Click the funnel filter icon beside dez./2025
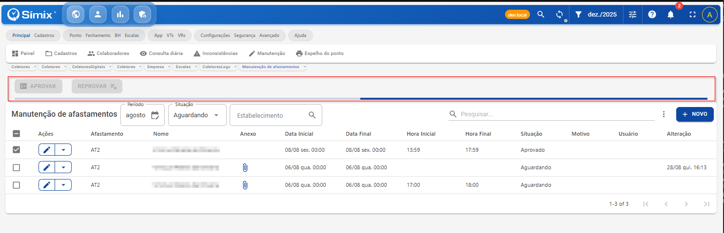724x233 pixels. pyautogui.click(x=579, y=15)
